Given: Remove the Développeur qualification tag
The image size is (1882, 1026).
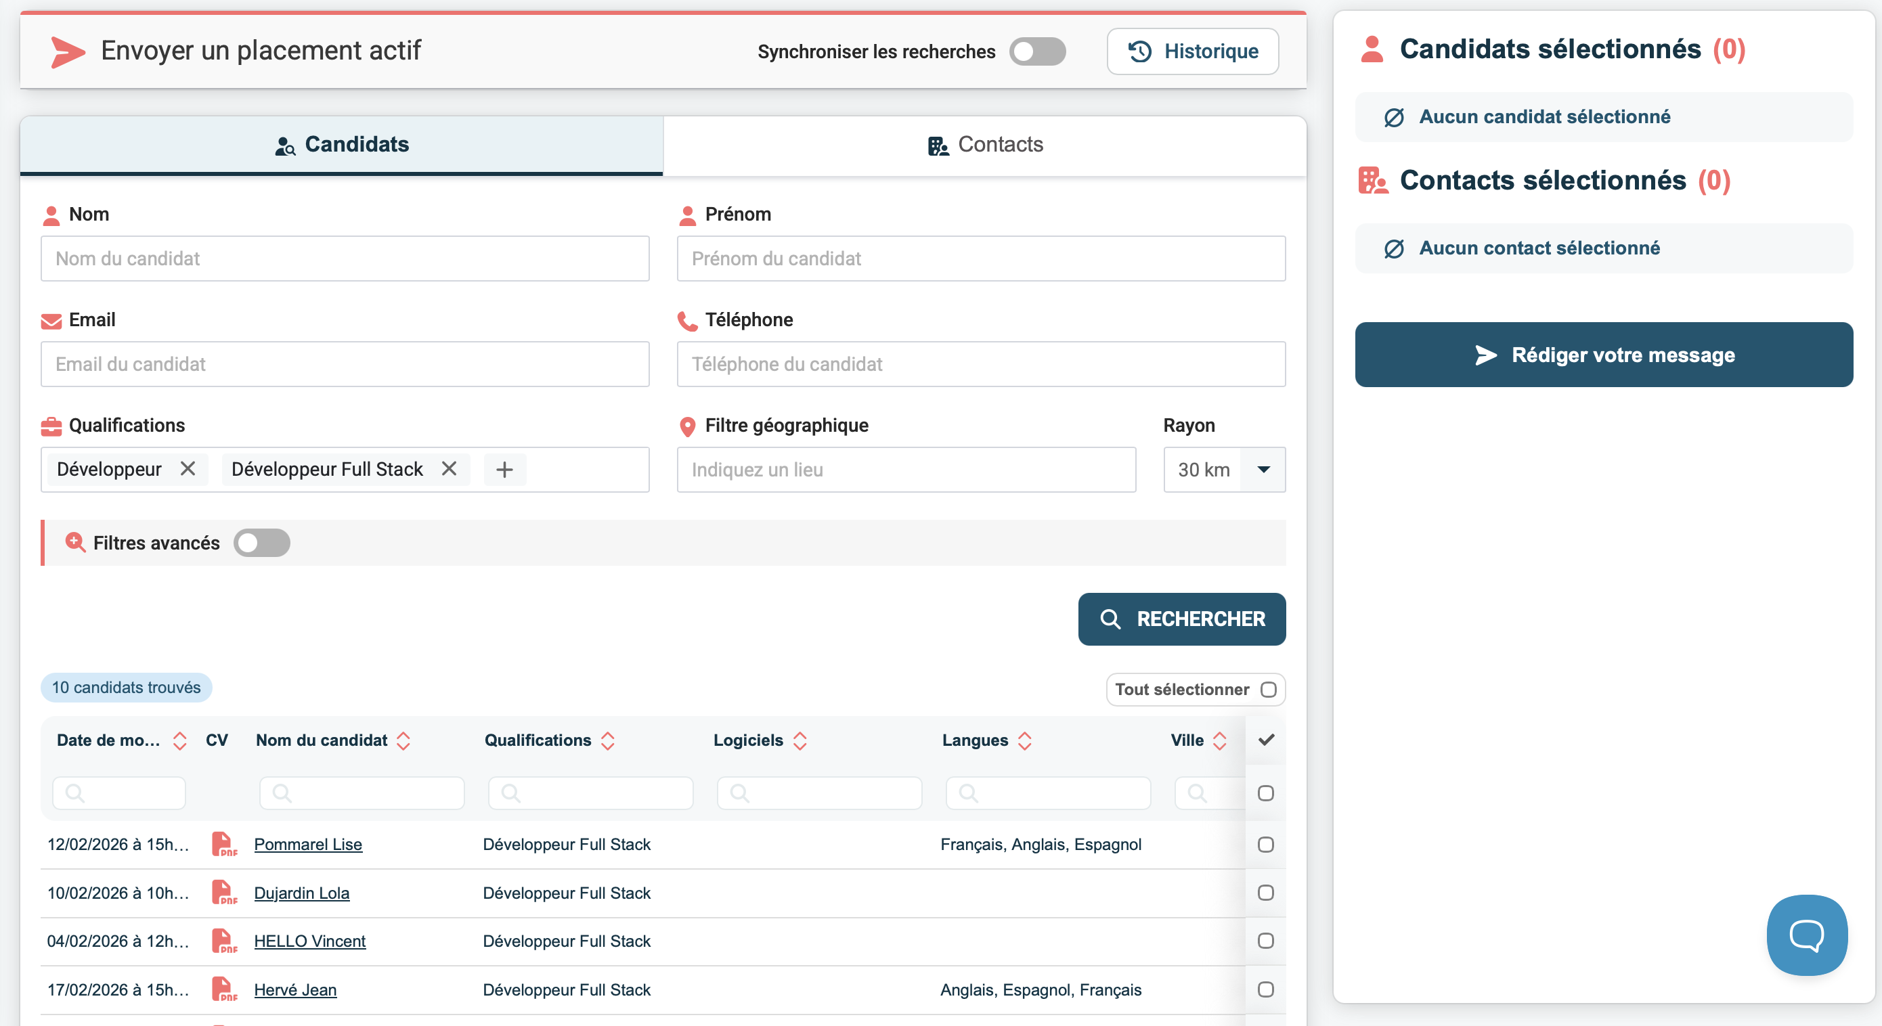Looking at the screenshot, I should click(x=188, y=469).
